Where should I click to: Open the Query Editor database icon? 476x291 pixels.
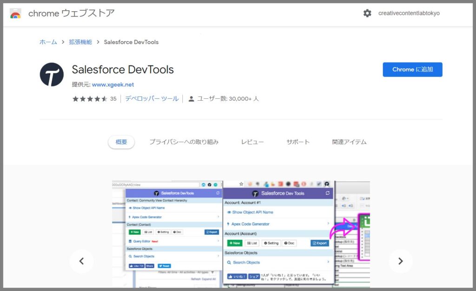point(130,240)
